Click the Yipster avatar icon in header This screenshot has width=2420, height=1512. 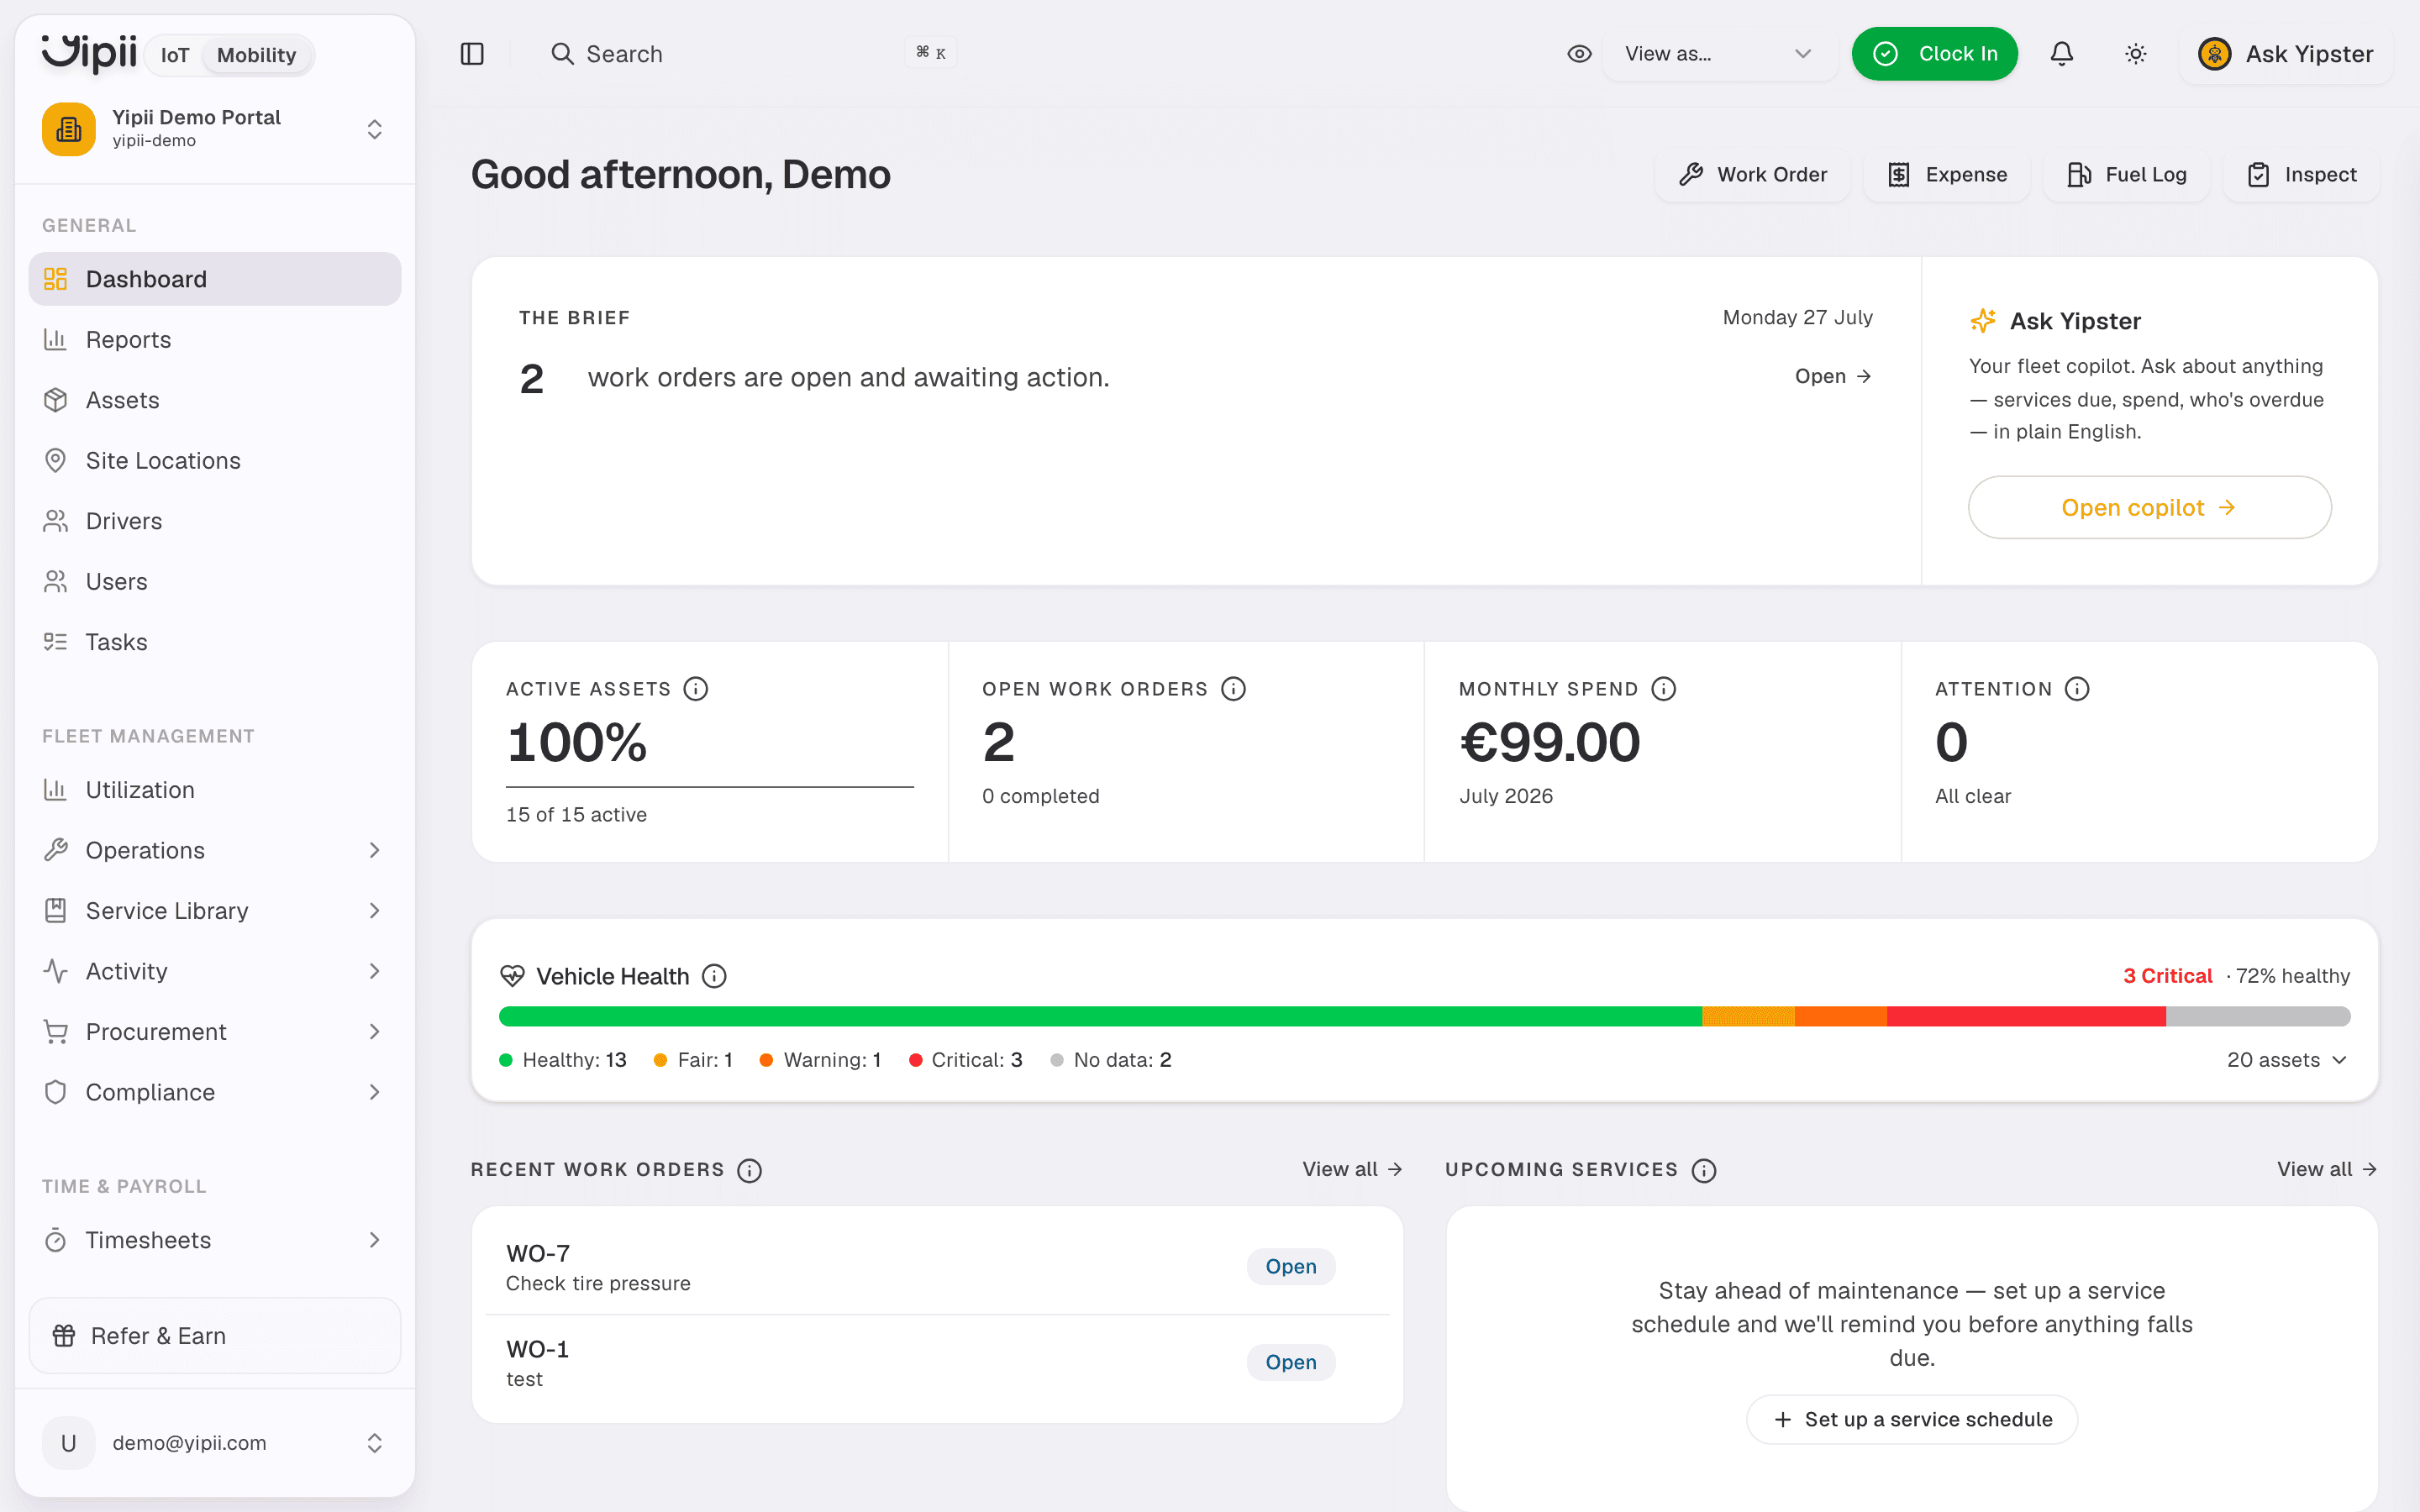2215,54
